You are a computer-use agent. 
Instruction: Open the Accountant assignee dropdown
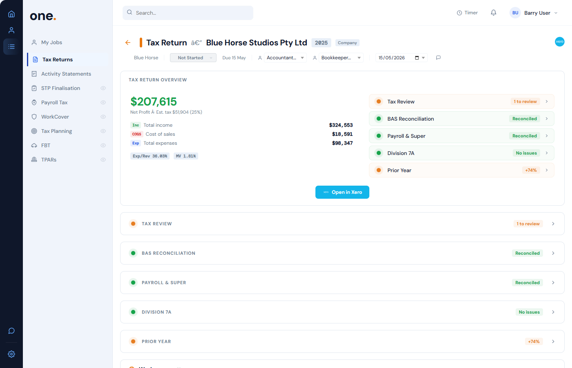(x=285, y=58)
